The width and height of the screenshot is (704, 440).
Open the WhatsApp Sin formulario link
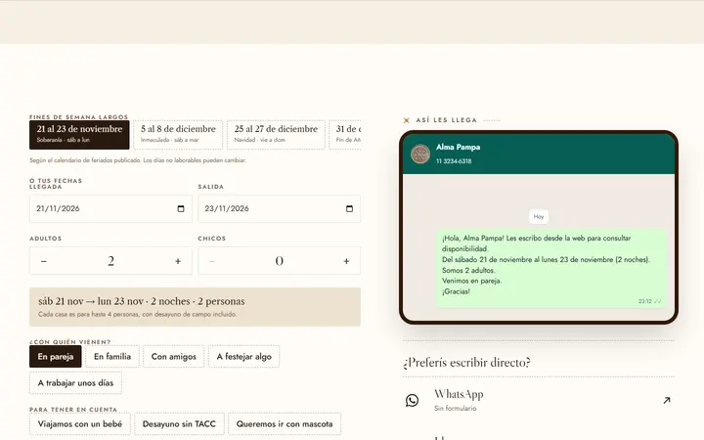(x=539, y=400)
